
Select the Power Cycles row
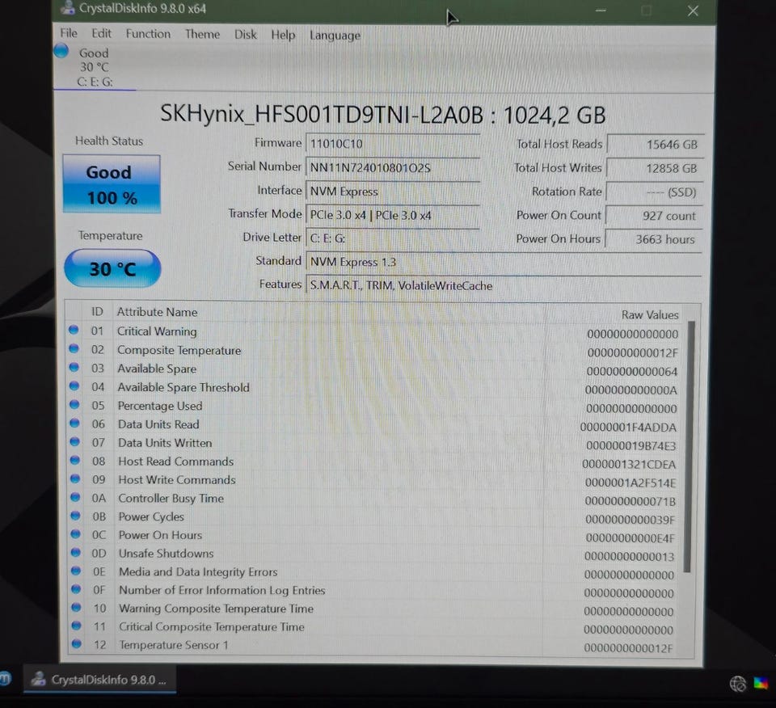coord(374,517)
